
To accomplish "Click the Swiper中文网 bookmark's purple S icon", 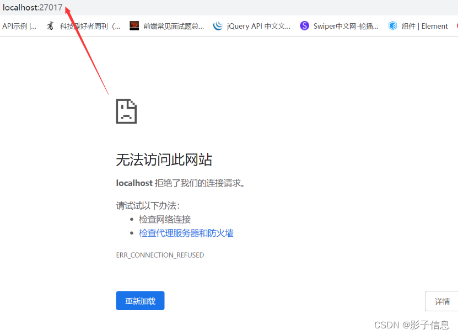I will click(304, 25).
